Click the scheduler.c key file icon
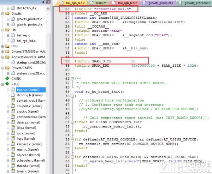 [13, 160]
